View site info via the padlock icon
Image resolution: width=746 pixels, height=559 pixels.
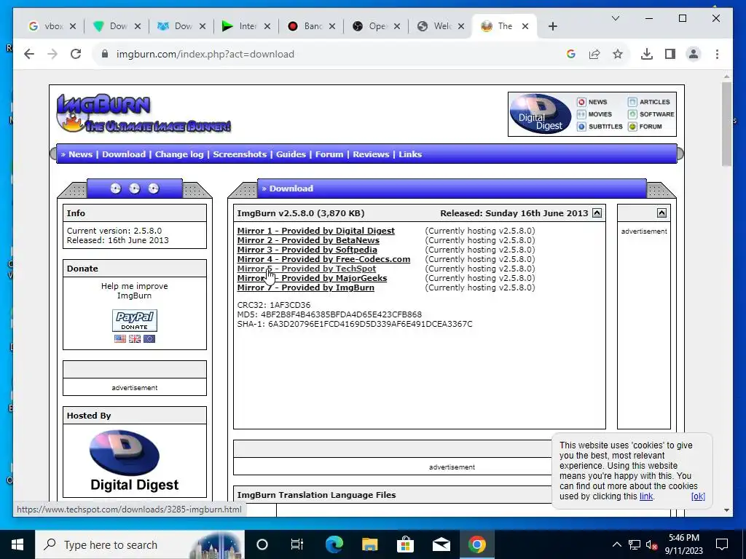[105, 54]
